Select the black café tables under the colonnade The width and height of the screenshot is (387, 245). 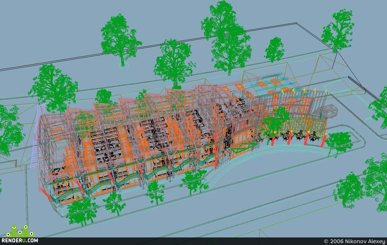294,135
